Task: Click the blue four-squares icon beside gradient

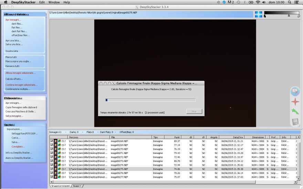Action: [258, 14]
